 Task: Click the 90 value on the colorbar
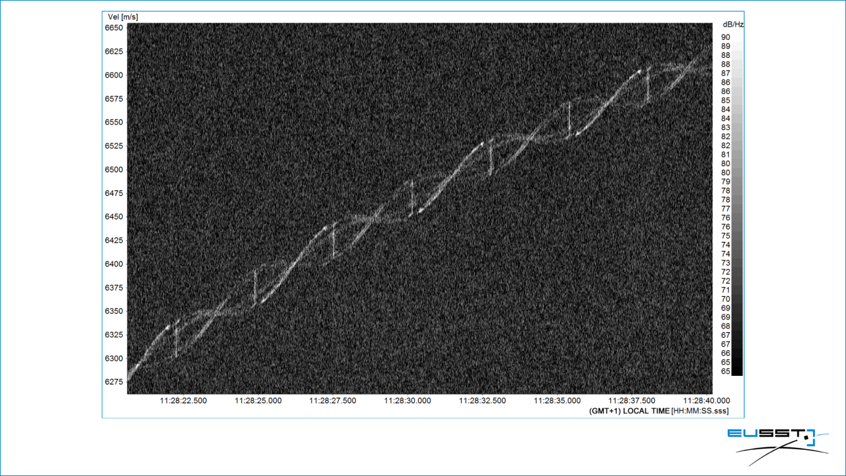coord(725,37)
